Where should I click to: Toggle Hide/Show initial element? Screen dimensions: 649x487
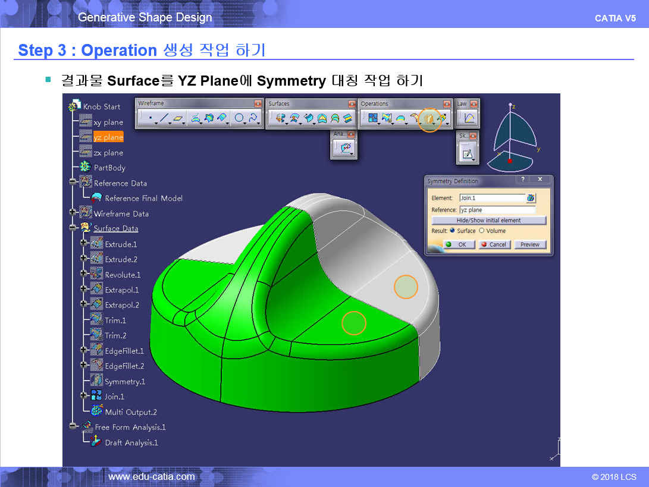[488, 220]
